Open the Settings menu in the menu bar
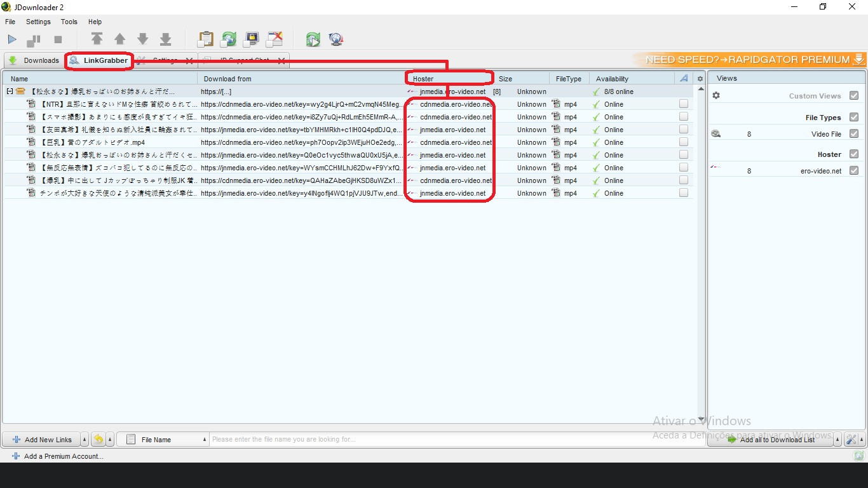Viewport: 868px width, 488px height. pyautogui.click(x=38, y=22)
